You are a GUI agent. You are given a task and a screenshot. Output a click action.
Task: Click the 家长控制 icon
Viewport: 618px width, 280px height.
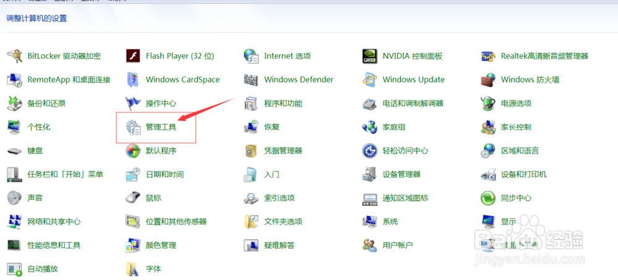488,127
